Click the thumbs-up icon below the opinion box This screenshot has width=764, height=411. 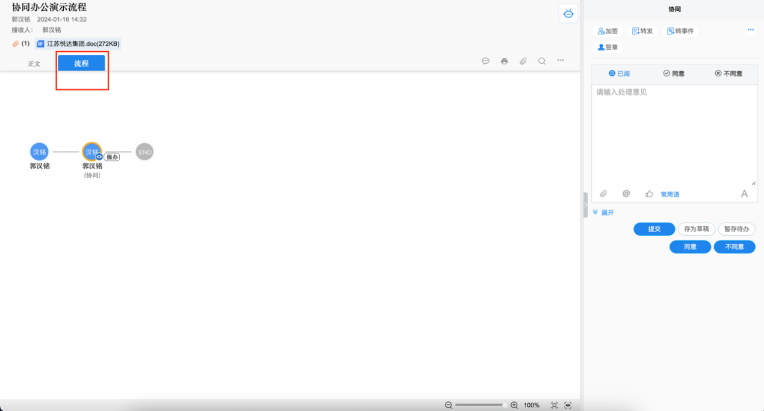click(x=649, y=194)
